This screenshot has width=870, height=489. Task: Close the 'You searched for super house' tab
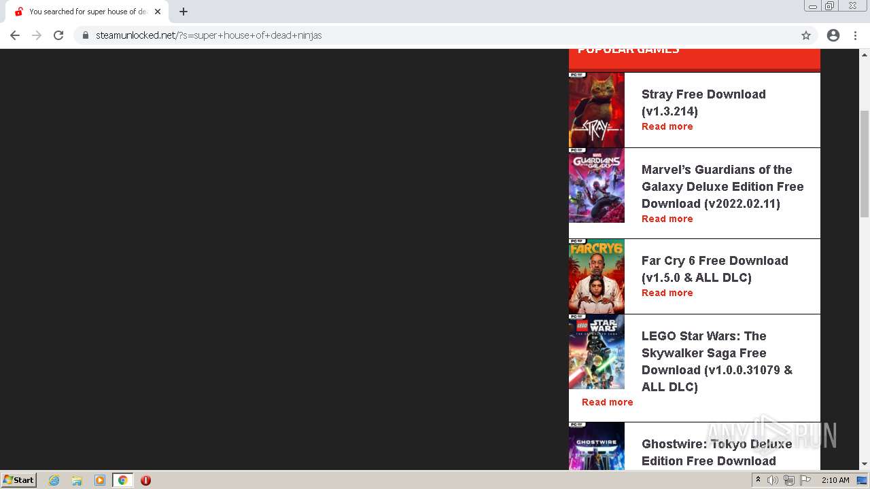click(x=158, y=12)
